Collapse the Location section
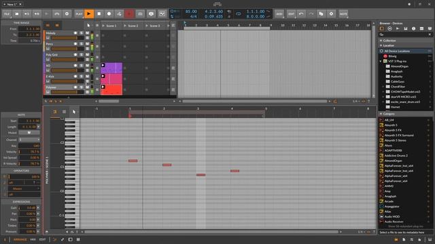The width and height of the screenshot is (435, 244). pos(381,45)
